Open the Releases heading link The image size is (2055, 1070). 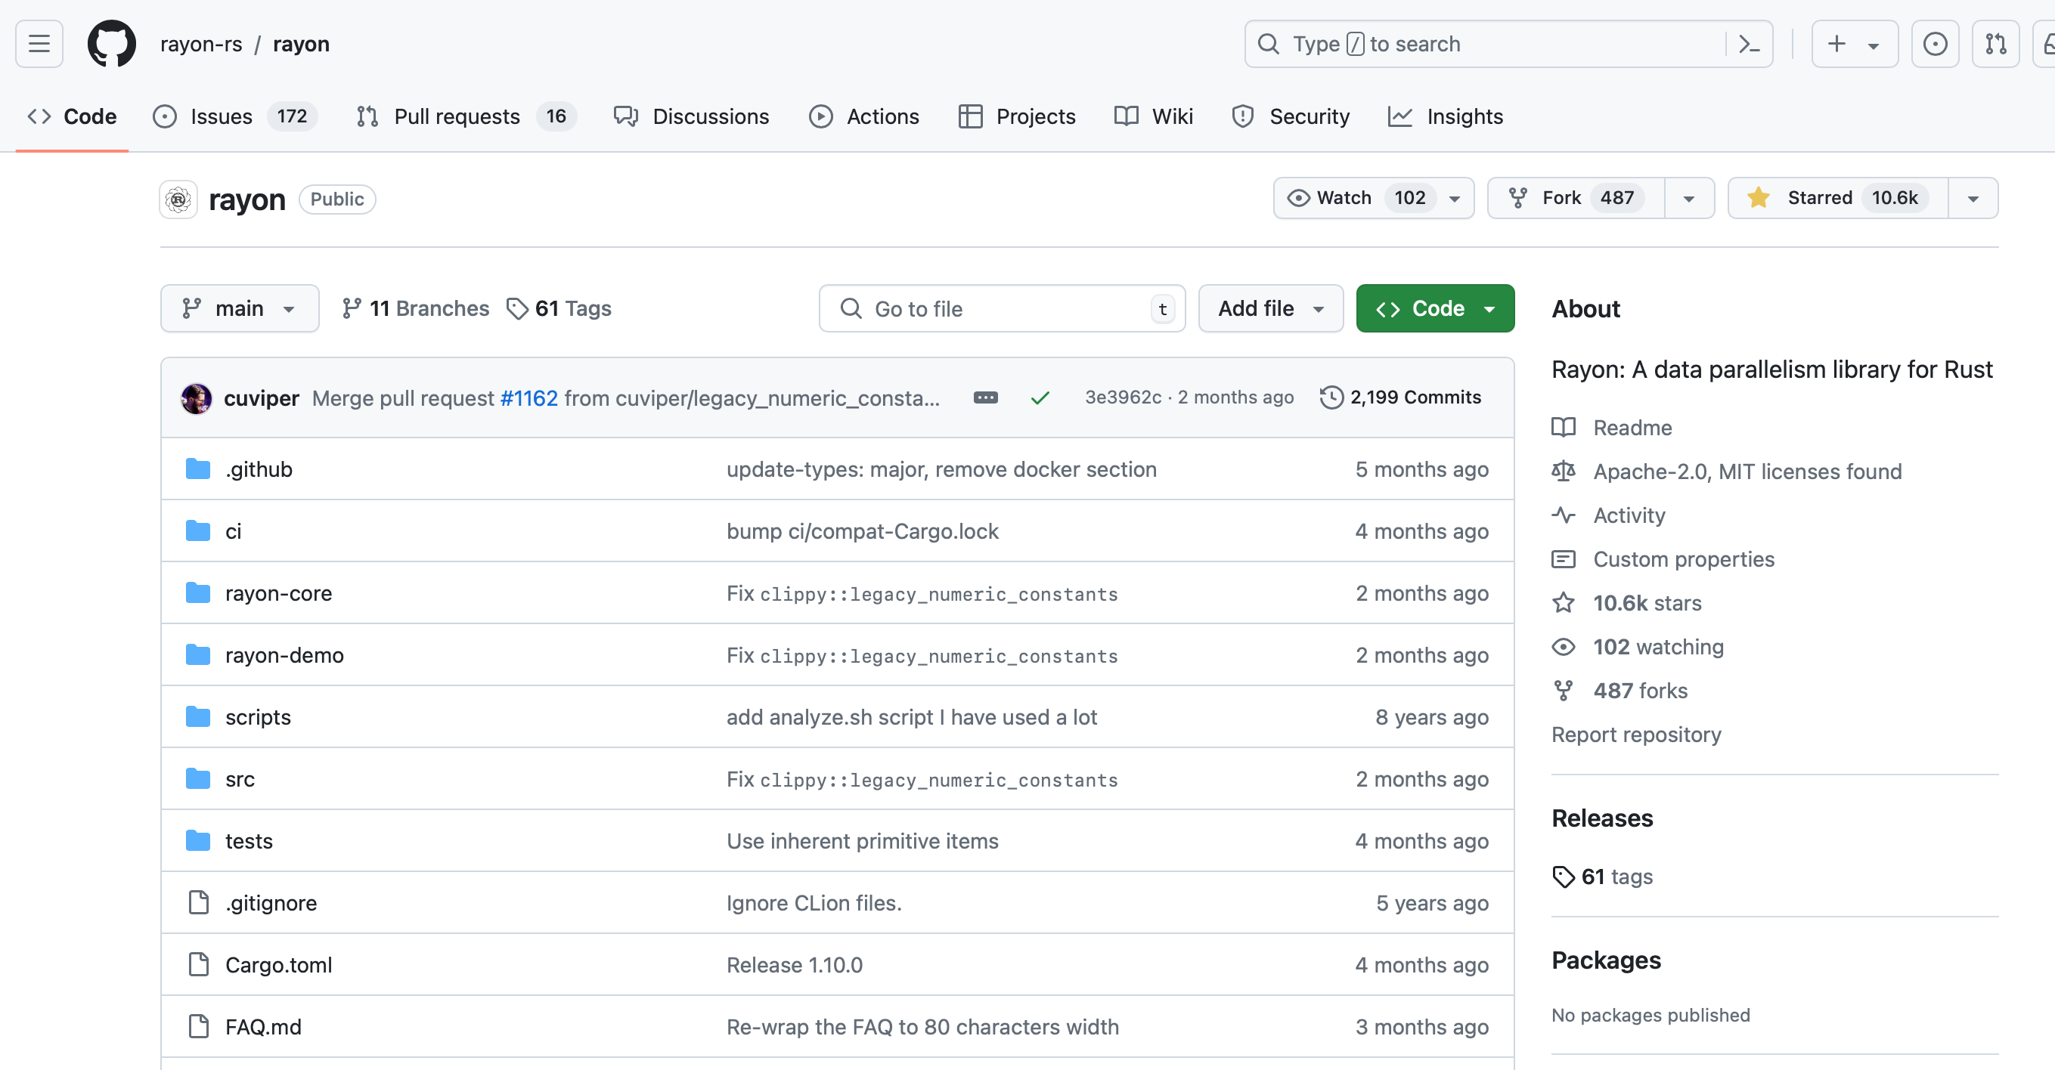1602,818
